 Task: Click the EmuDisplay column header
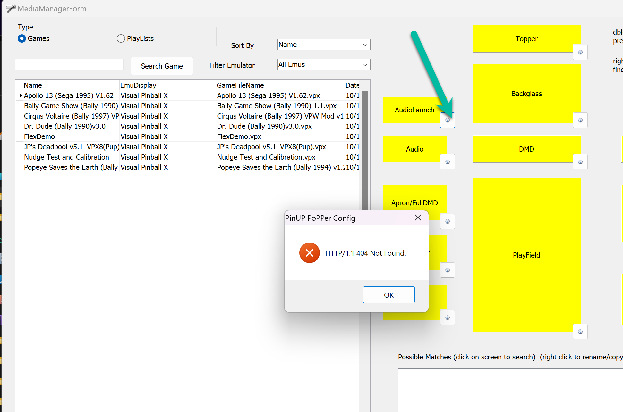(x=138, y=85)
